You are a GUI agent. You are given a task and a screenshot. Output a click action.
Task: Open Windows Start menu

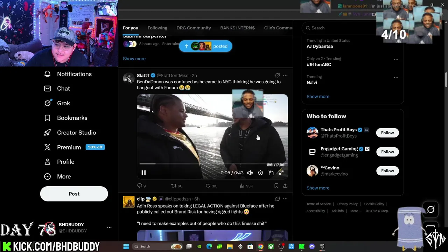point(126,246)
